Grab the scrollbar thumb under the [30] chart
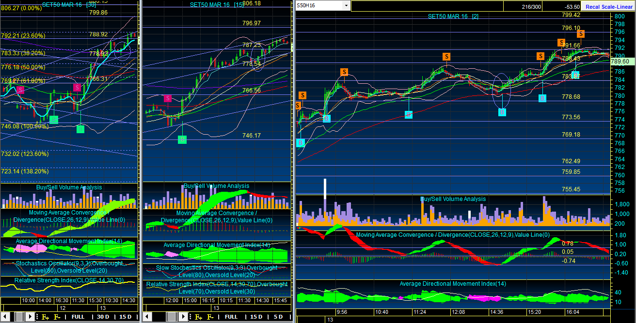This screenshot has height=323, width=636. [x=18, y=317]
